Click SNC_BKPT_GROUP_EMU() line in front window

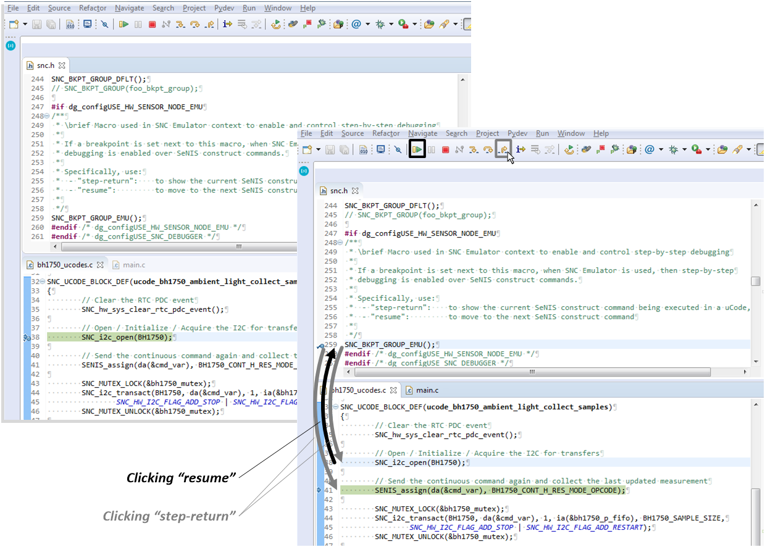click(390, 344)
